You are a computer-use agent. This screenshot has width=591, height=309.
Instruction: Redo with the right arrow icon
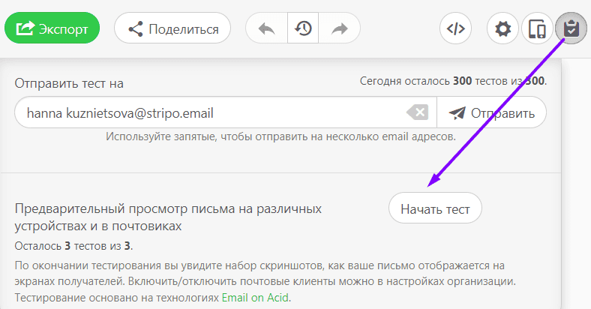coord(339,28)
